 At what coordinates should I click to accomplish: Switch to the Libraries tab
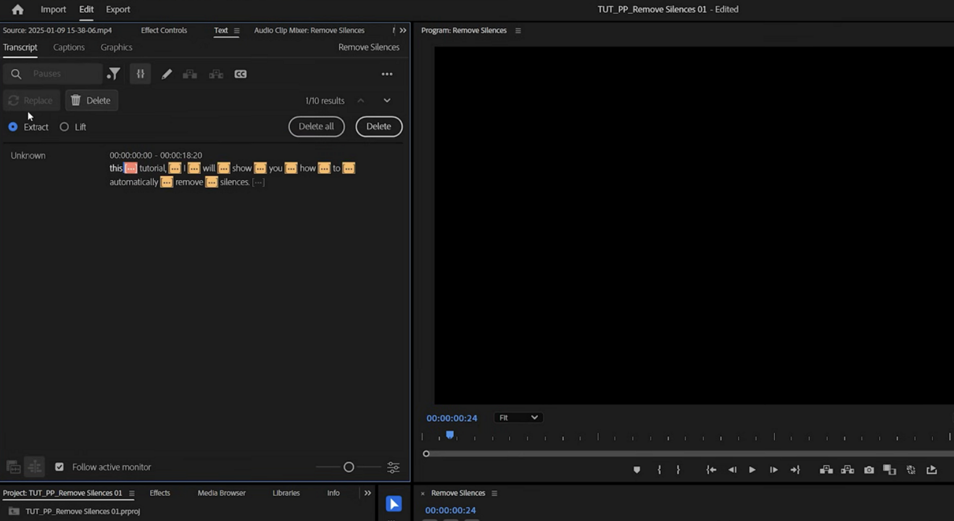coord(286,493)
